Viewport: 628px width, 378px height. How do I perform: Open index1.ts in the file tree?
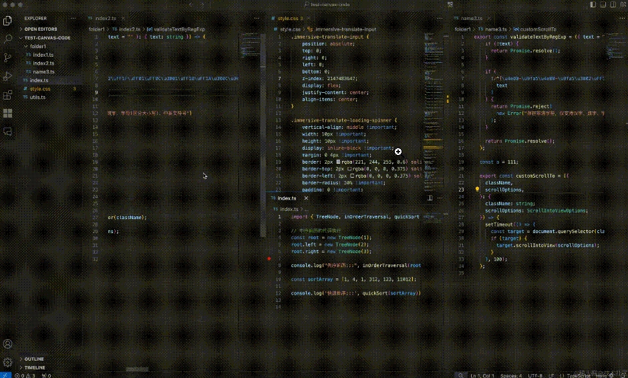[43, 55]
